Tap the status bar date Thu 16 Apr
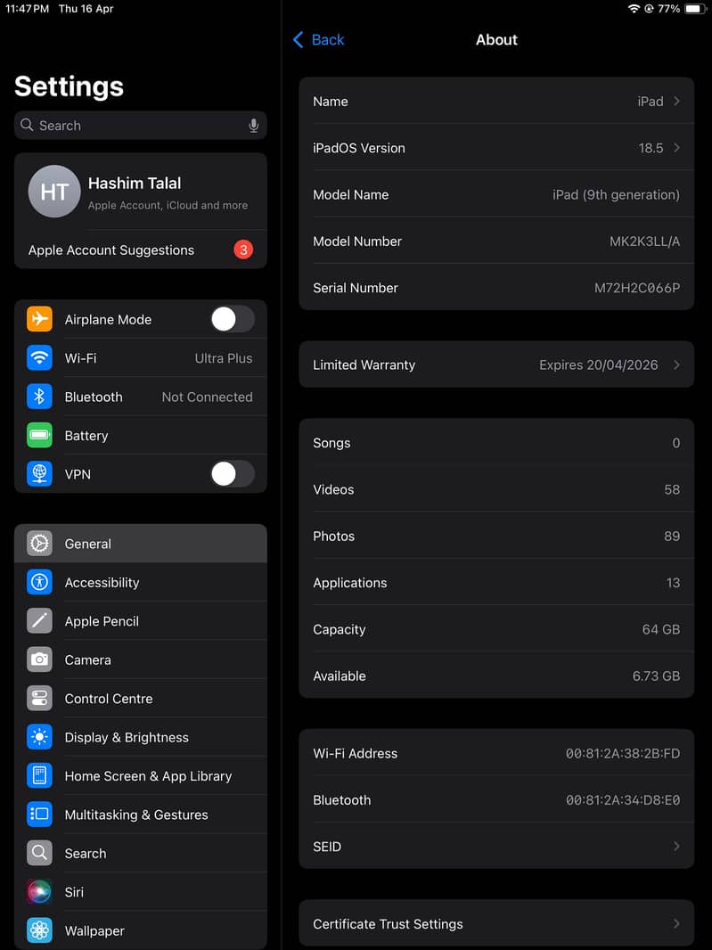Viewport: 712px width, 950px height. pyautogui.click(x=86, y=9)
